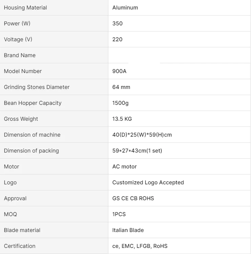The width and height of the screenshot is (251, 254).
Task: Click the Power (W) label
Action: pos(17,23)
